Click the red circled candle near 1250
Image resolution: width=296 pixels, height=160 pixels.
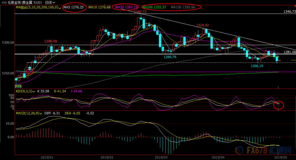coord(30,71)
